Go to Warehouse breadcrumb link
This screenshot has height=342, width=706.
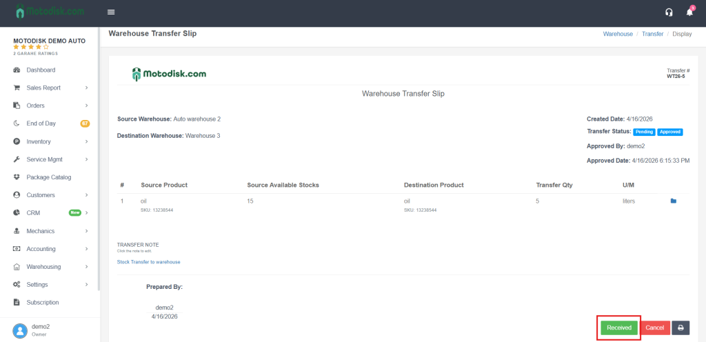618,34
